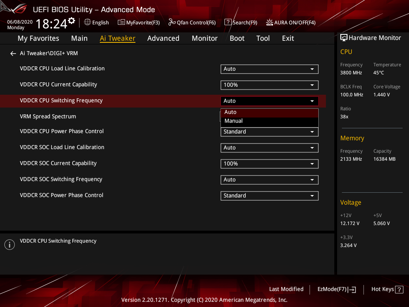The height and width of the screenshot is (307, 409).
Task: Click BCLK Freq value 100.0 MHz
Action: coord(351,95)
